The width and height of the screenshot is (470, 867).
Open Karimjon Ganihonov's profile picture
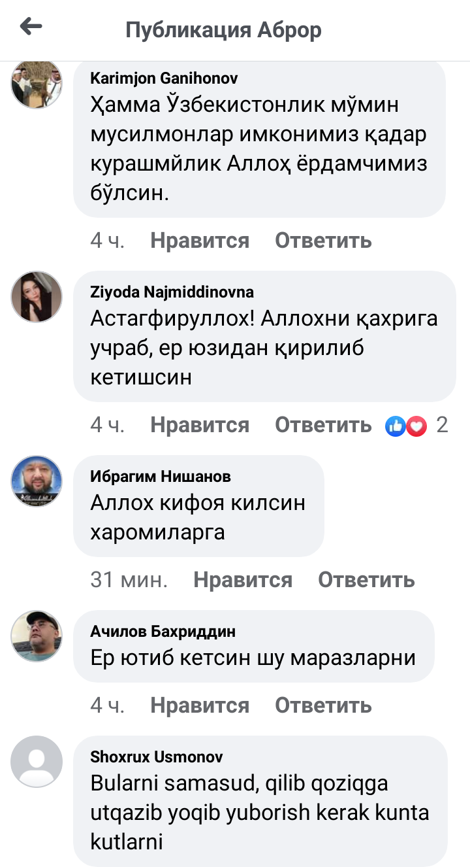[x=37, y=84]
